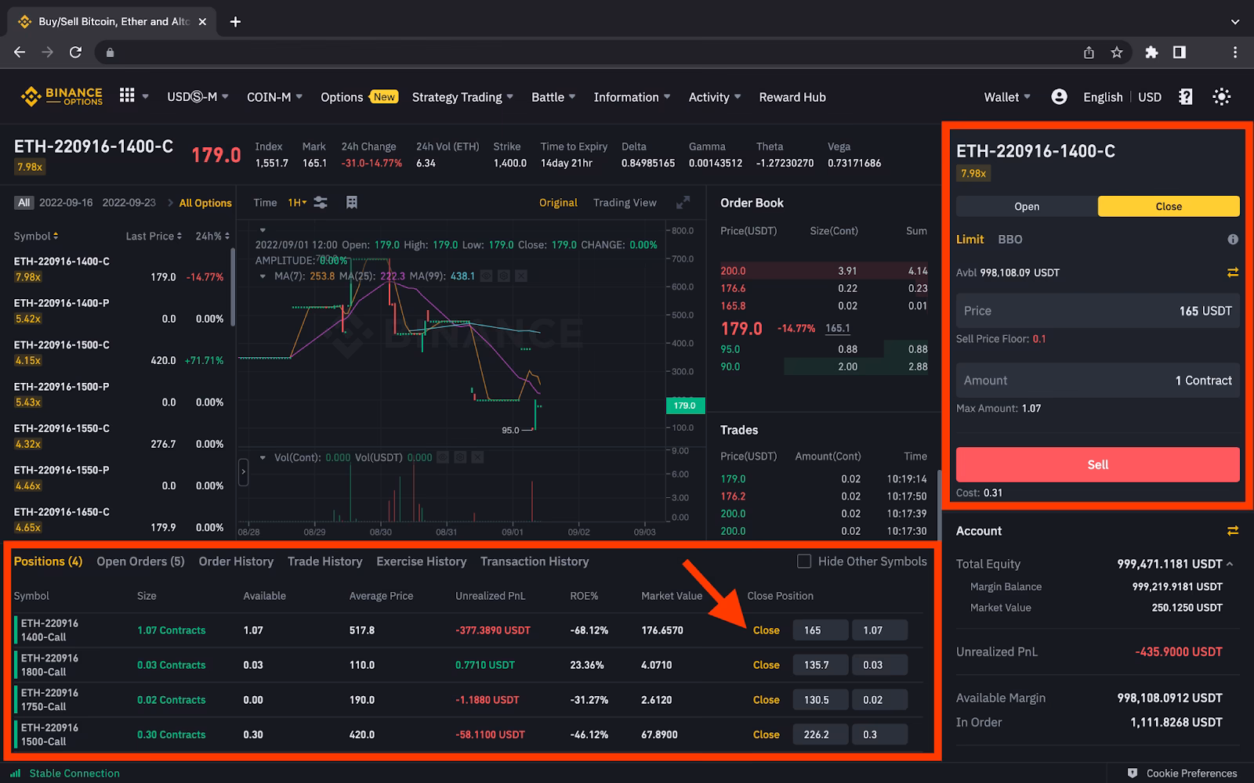Click the red Sell button

[x=1096, y=464]
